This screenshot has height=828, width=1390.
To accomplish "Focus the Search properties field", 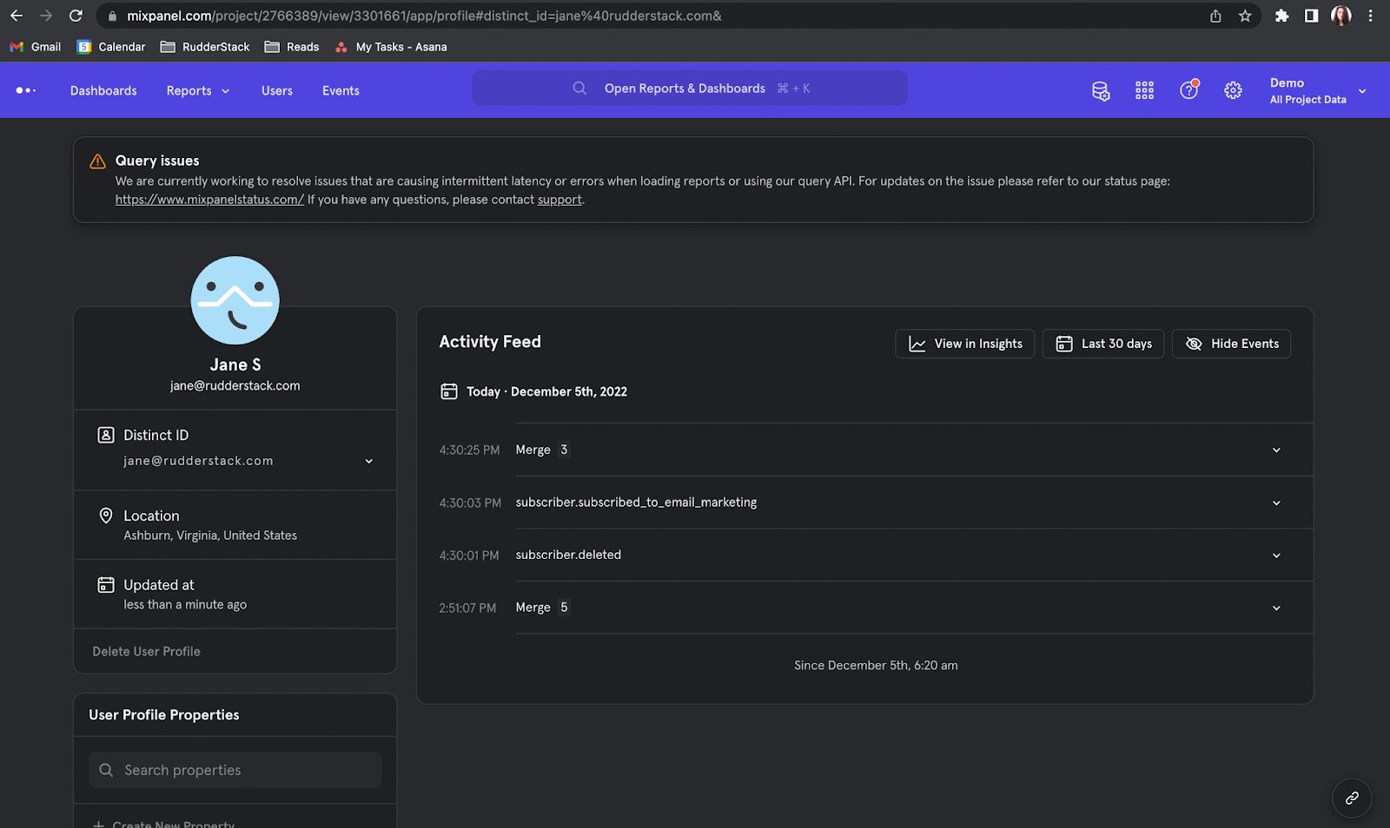I will pos(235,770).
